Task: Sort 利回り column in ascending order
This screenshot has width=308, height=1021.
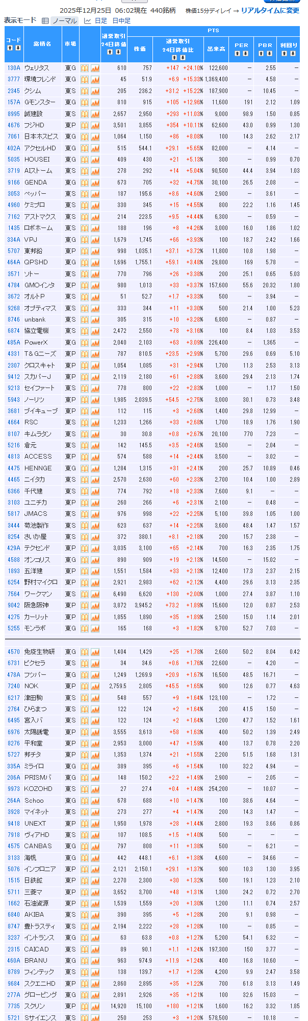Action: tap(285, 53)
